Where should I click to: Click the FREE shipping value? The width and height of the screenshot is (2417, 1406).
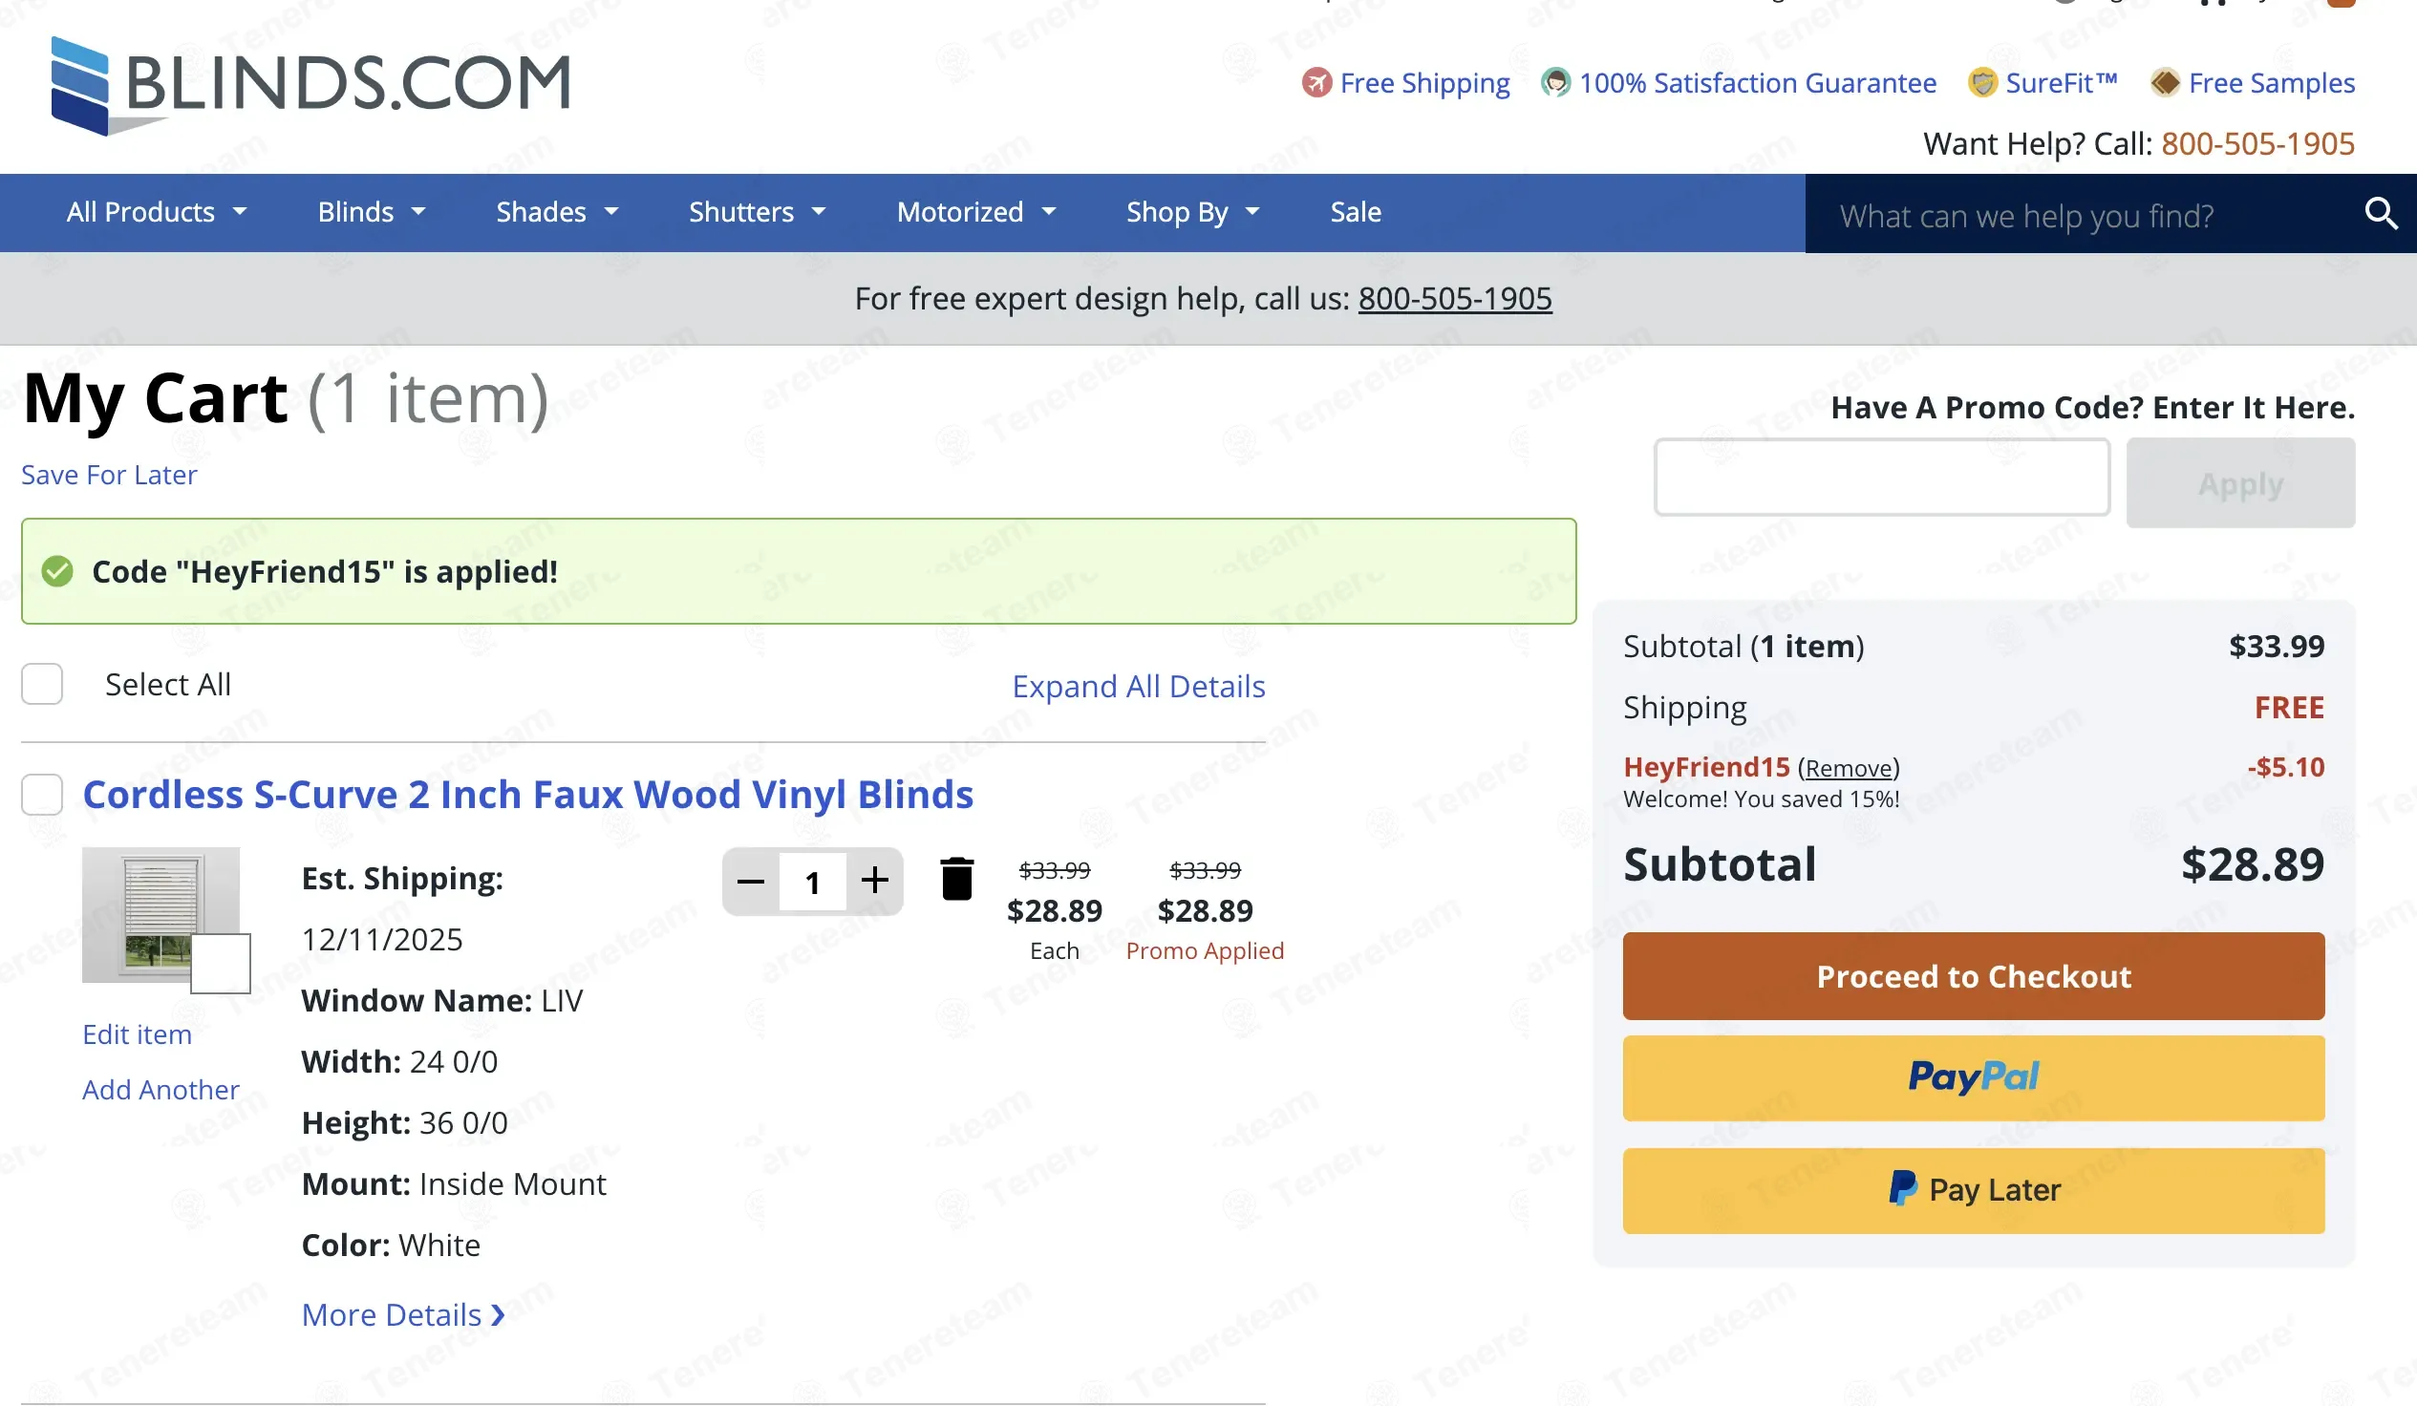tap(2288, 707)
